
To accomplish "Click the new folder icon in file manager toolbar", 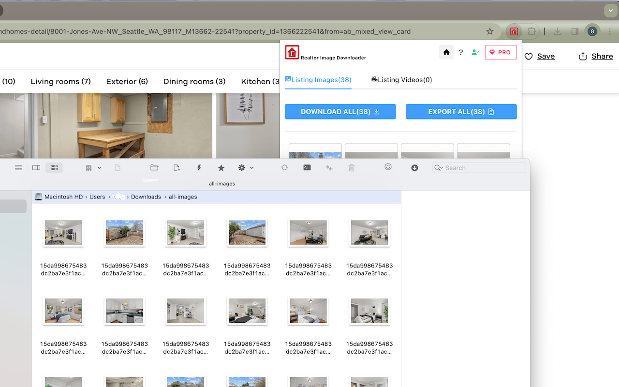I will coord(154,168).
